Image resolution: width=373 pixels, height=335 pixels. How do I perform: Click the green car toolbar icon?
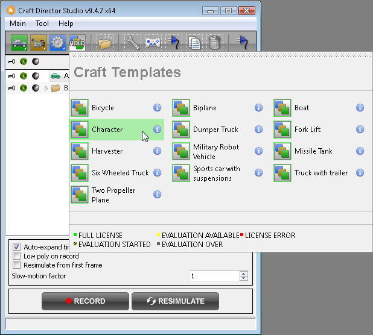click(20, 43)
